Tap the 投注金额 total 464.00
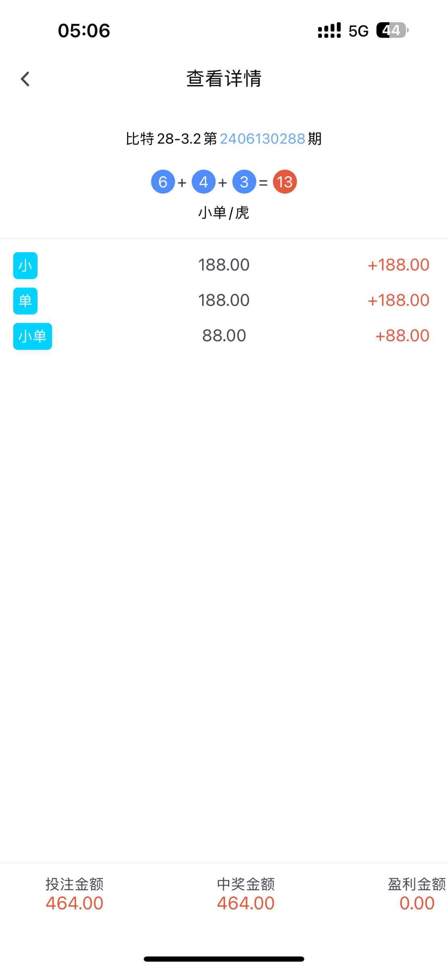The image size is (448, 970). tap(74, 903)
